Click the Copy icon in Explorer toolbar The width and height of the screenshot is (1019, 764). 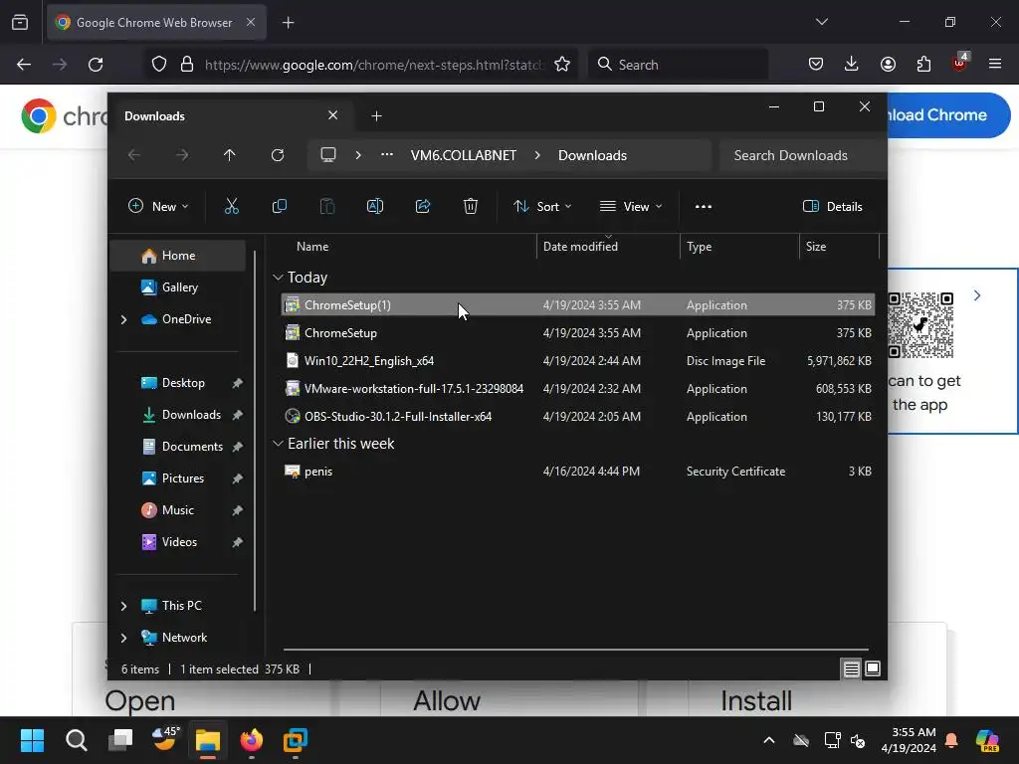[280, 207]
